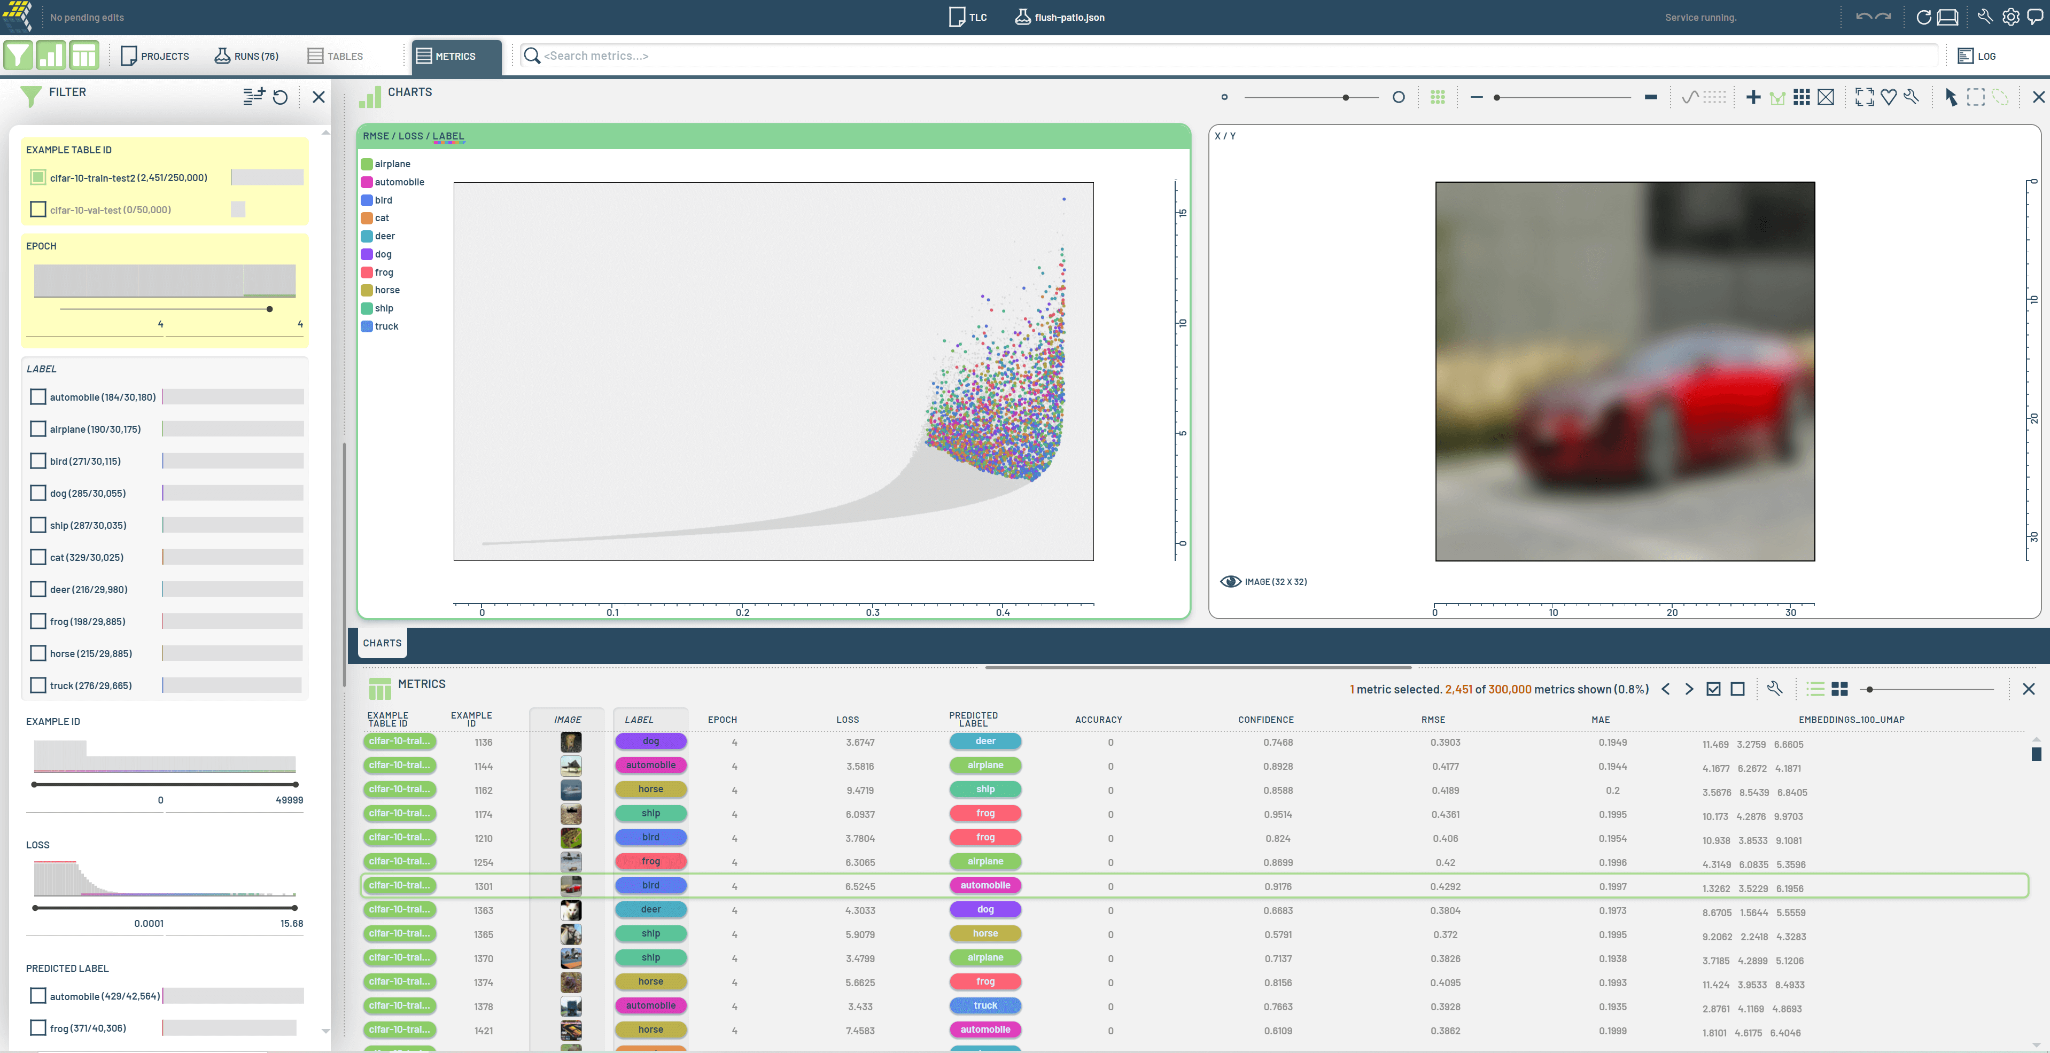This screenshot has width=2050, height=1053.
Task: Switch to the TABLES tab
Action: tap(335, 56)
